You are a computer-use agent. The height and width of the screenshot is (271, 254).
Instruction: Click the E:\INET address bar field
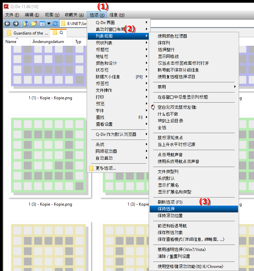pos(73,23)
